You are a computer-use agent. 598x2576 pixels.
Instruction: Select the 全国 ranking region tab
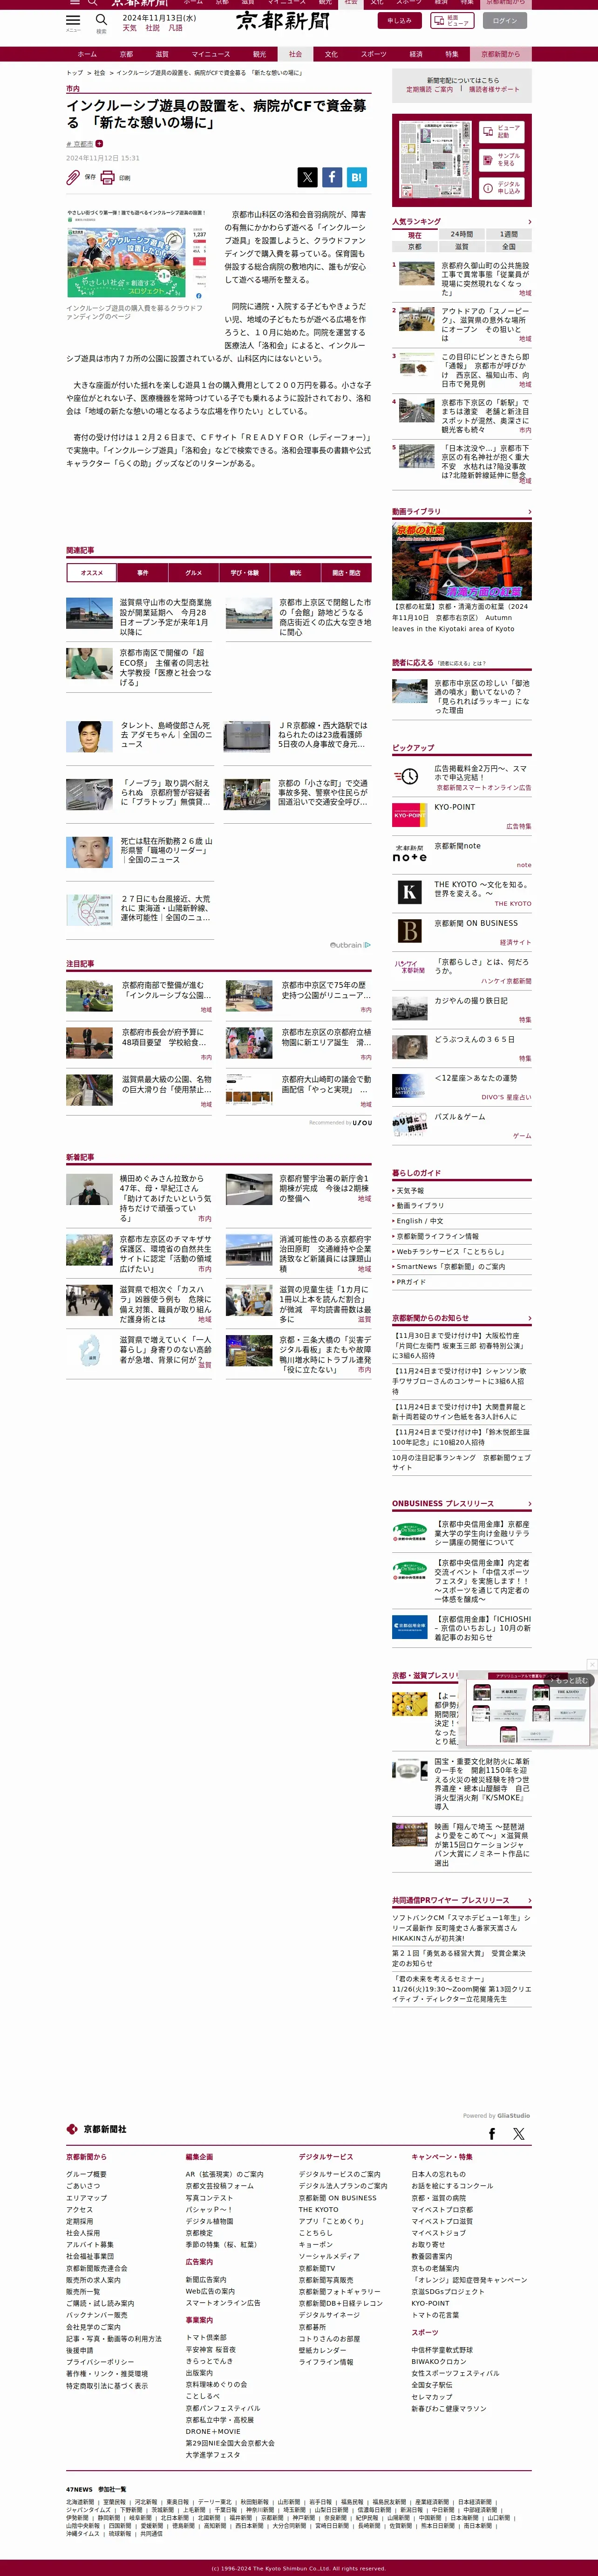click(x=508, y=246)
